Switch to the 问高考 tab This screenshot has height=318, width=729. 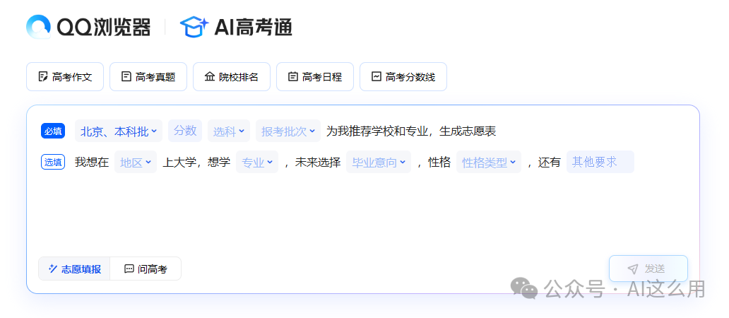click(x=146, y=269)
